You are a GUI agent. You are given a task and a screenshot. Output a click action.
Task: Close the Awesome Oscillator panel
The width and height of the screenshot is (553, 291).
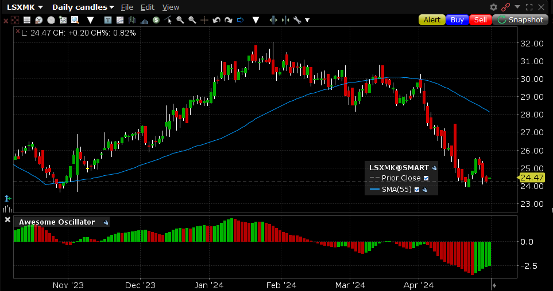coord(7,220)
